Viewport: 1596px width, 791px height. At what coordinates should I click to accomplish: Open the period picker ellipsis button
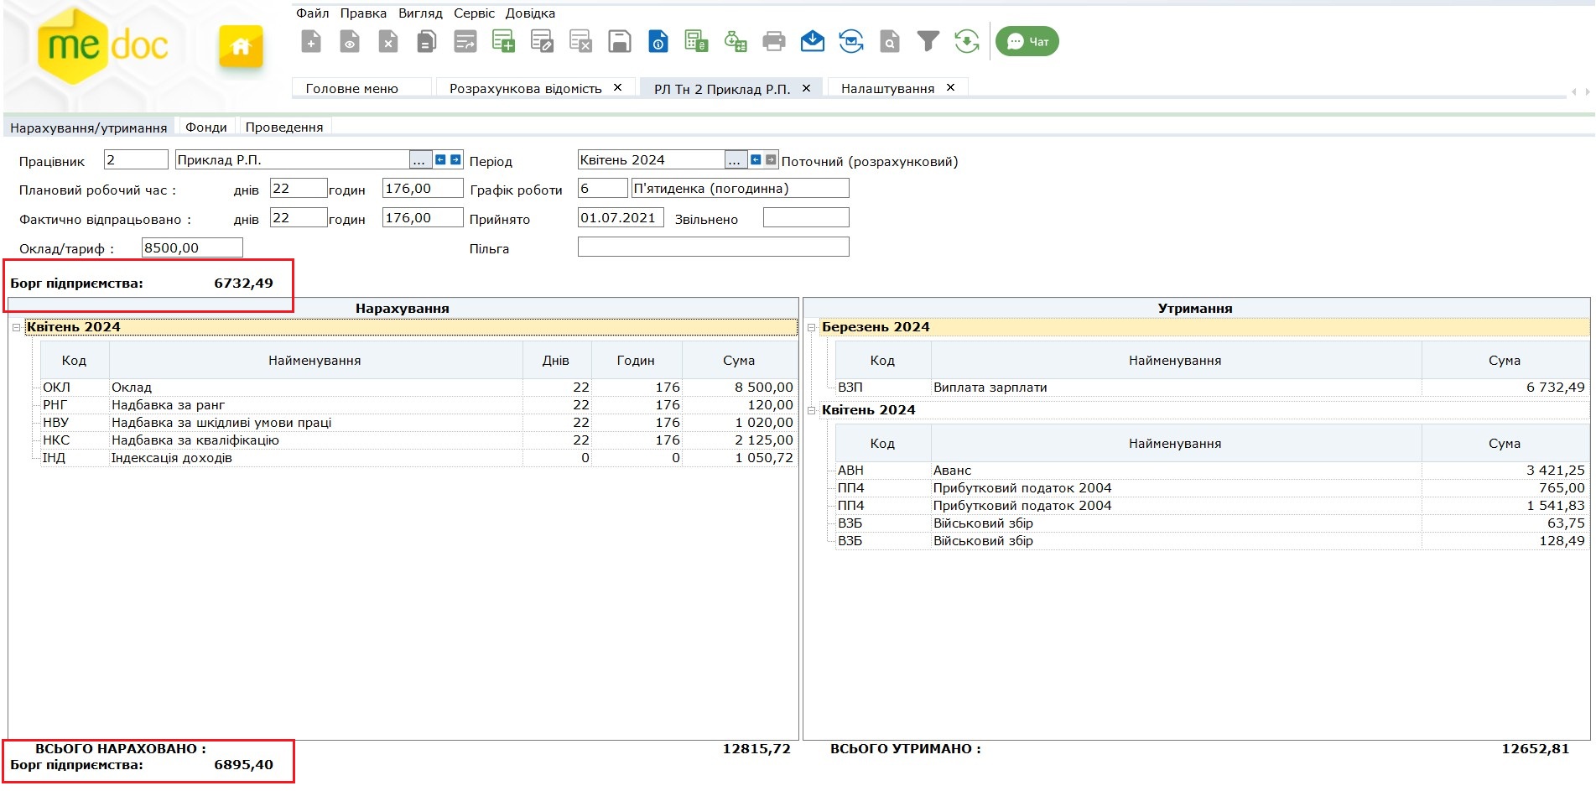pos(735,160)
